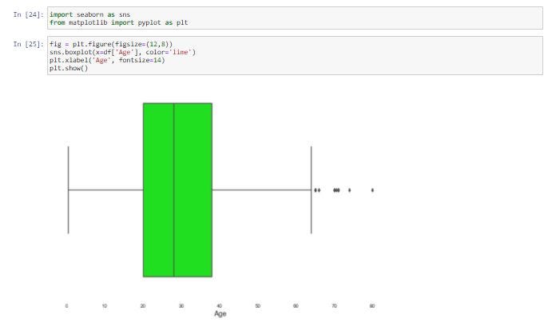Screen dimensions: 552x327
Task: Click the axis tick label 40
Action: coord(220,306)
